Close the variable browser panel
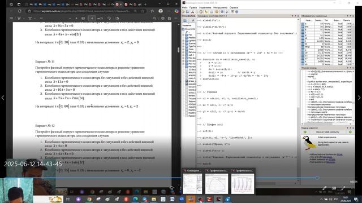Viewport: 362px width, 203px height. [353, 16]
